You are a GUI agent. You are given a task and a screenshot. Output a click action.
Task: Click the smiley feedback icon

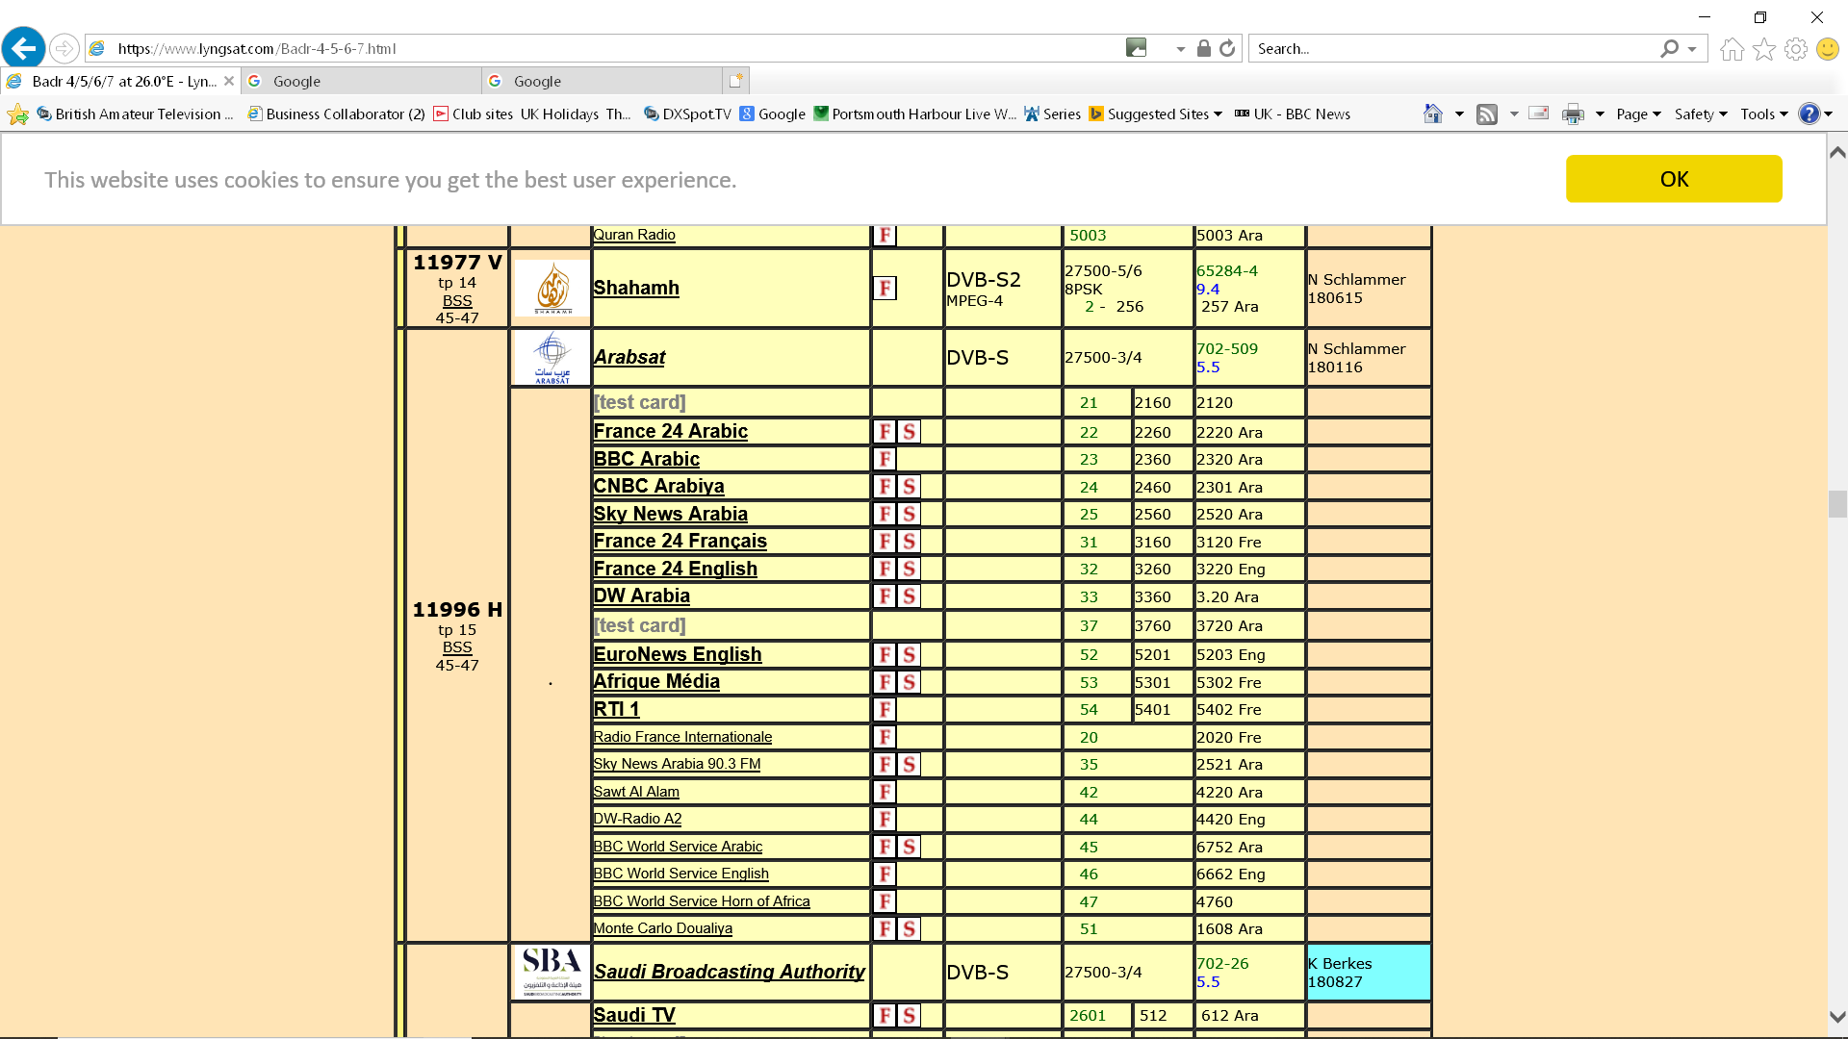tap(1828, 49)
